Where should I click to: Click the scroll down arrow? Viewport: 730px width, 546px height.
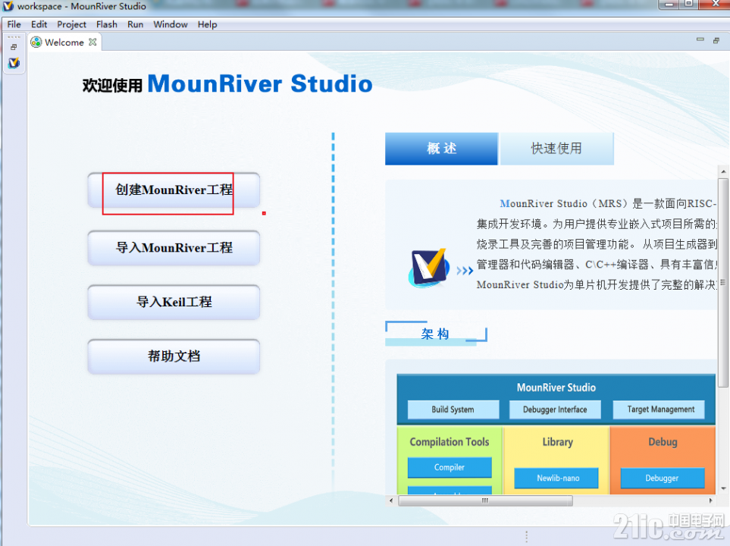click(723, 488)
